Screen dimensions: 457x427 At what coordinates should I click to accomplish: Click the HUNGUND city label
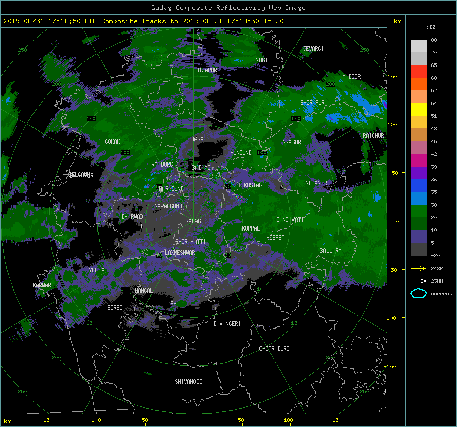[241, 152]
